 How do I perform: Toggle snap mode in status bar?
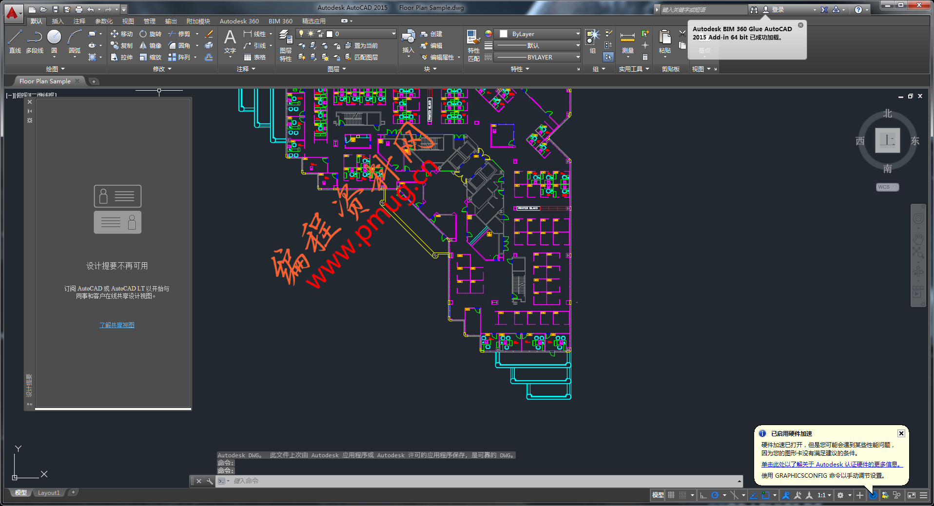pyautogui.click(x=683, y=495)
